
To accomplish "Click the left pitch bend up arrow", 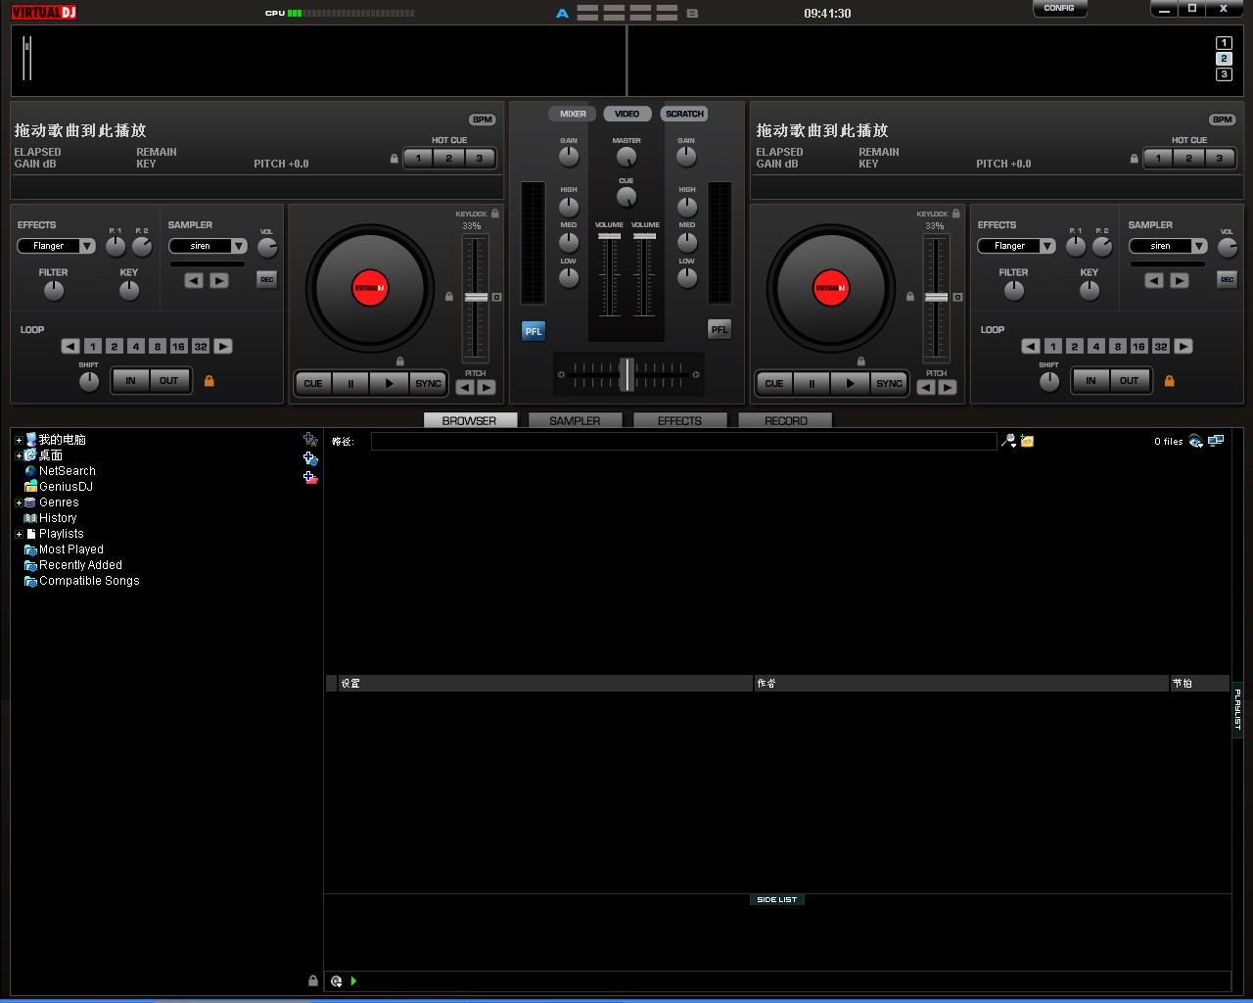I will 487,388.
